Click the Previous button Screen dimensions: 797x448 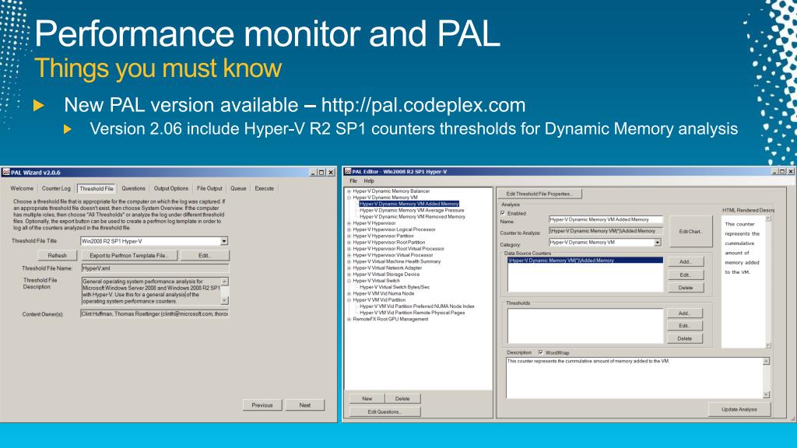click(262, 405)
